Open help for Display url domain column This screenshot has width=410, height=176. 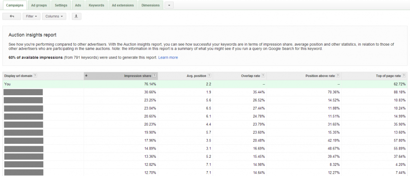click(35, 75)
